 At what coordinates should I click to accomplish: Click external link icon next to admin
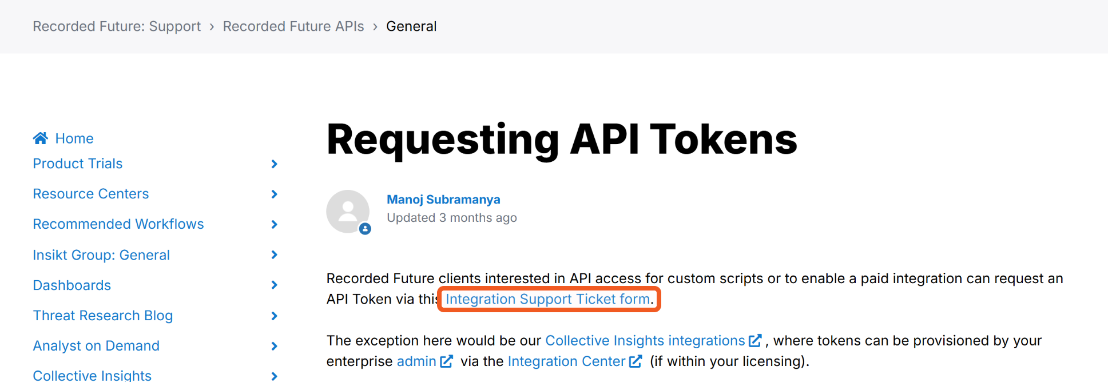pyautogui.click(x=447, y=361)
